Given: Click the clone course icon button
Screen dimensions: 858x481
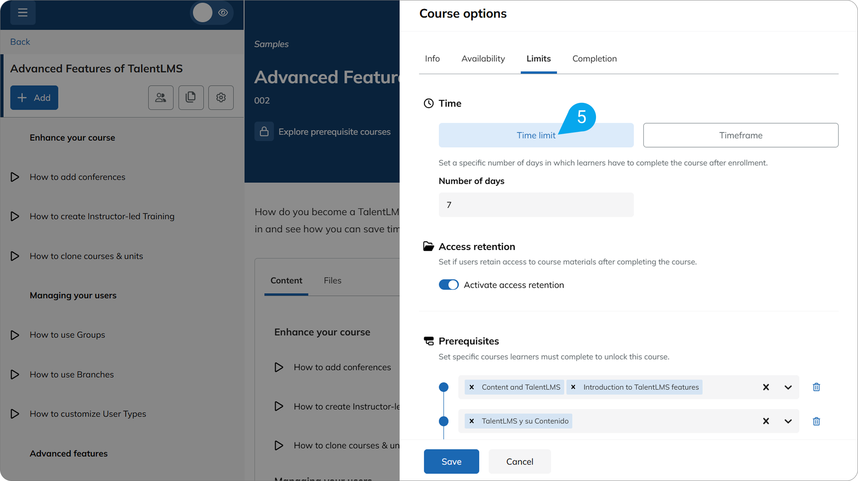Looking at the screenshot, I should click(191, 98).
